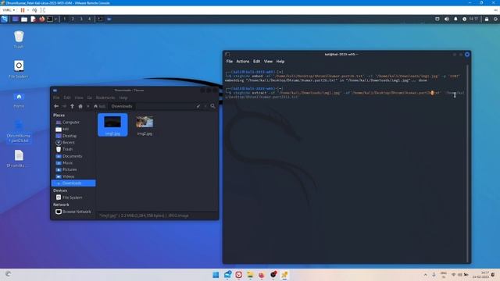Launch Firefox from the Kali panel
Viewport: 500px width, 281px height.
click(x=41, y=19)
